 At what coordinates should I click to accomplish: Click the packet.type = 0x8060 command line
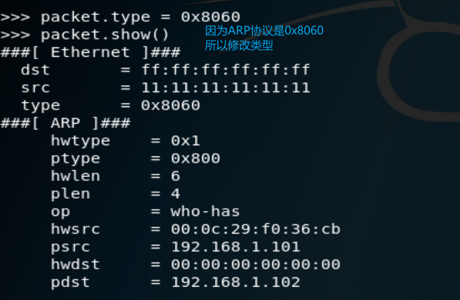tap(120, 17)
